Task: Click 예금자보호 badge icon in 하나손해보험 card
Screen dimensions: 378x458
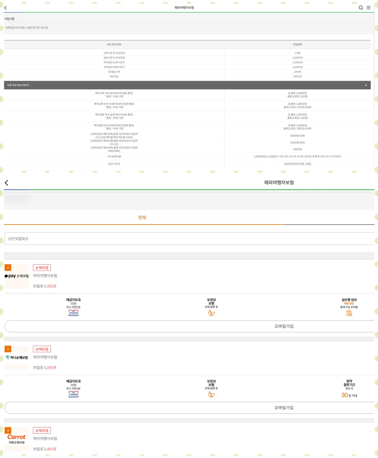Action: (x=73, y=394)
